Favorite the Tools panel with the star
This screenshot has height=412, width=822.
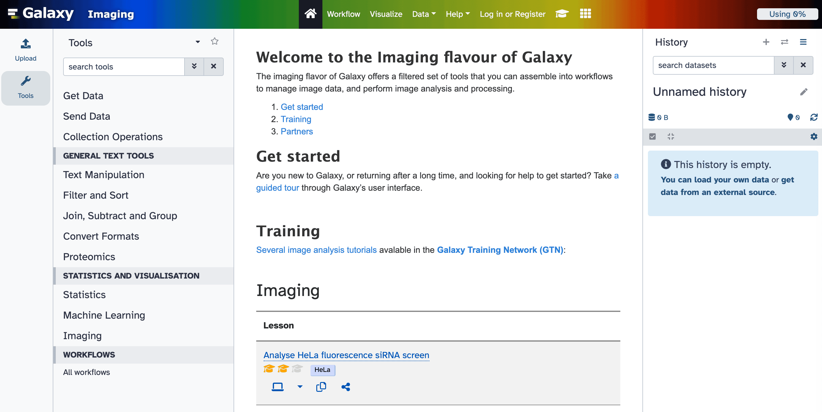215,41
